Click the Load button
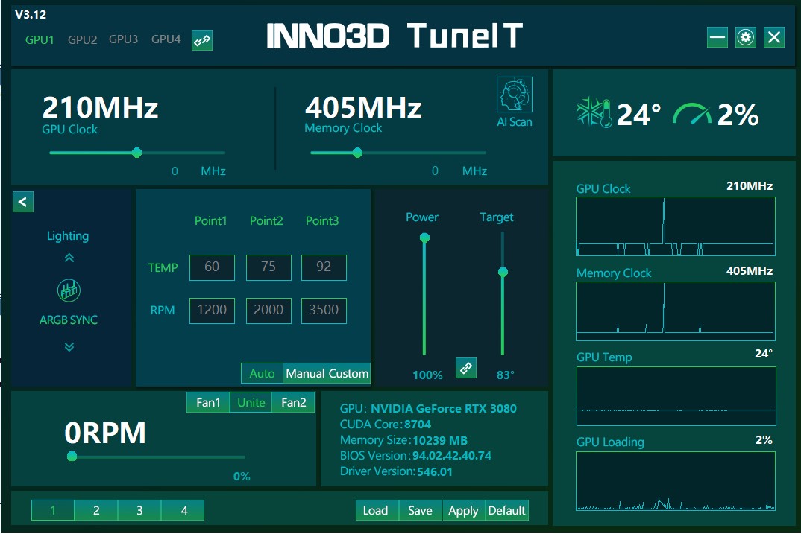The width and height of the screenshot is (801, 534). tap(375, 510)
